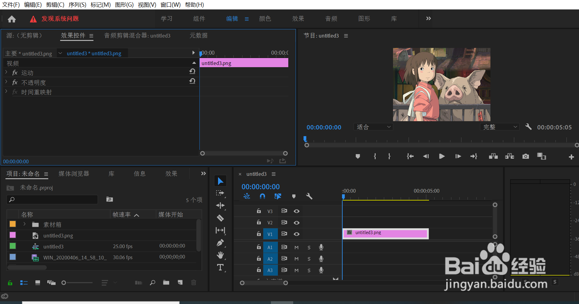Switch to 颜色 workspace
This screenshot has height=304, width=579.
click(265, 19)
